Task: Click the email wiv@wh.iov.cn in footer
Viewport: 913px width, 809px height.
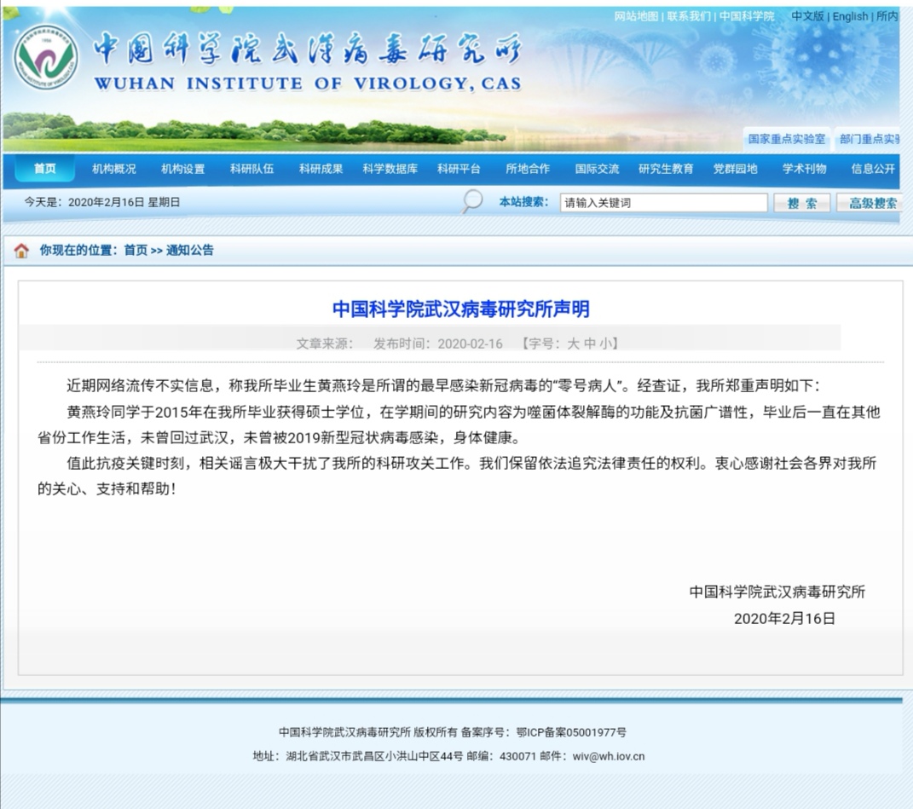Action: click(x=609, y=756)
